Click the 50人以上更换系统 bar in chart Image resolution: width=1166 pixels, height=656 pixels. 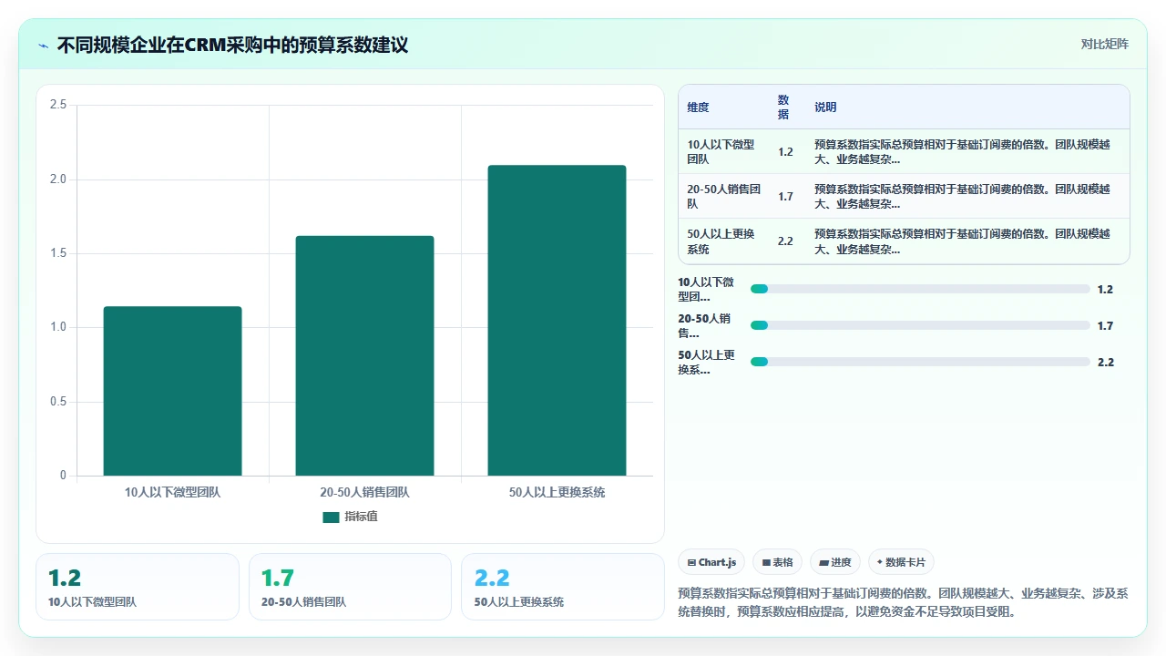coord(557,321)
